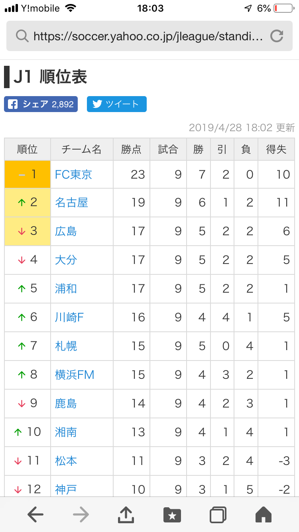The width and height of the screenshot is (299, 532).
Task: Reload the page with refresh icon
Action: (x=277, y=36)
